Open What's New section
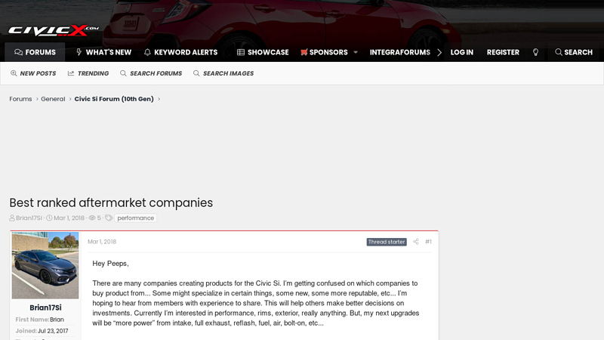This screenshot has width=604, height=340. click(x=103, y=52)
